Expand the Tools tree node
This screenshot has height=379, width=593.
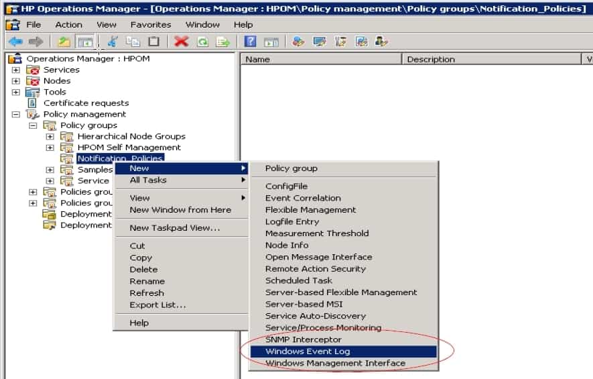tap(16, 92)
